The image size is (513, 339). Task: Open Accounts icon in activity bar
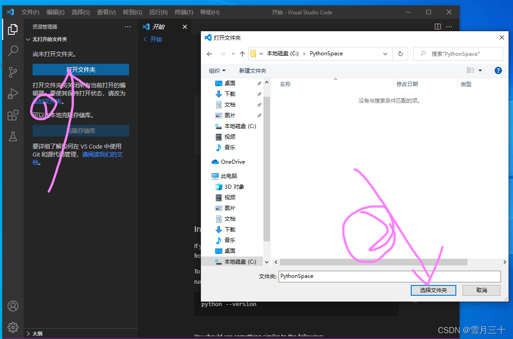[13, 306]
